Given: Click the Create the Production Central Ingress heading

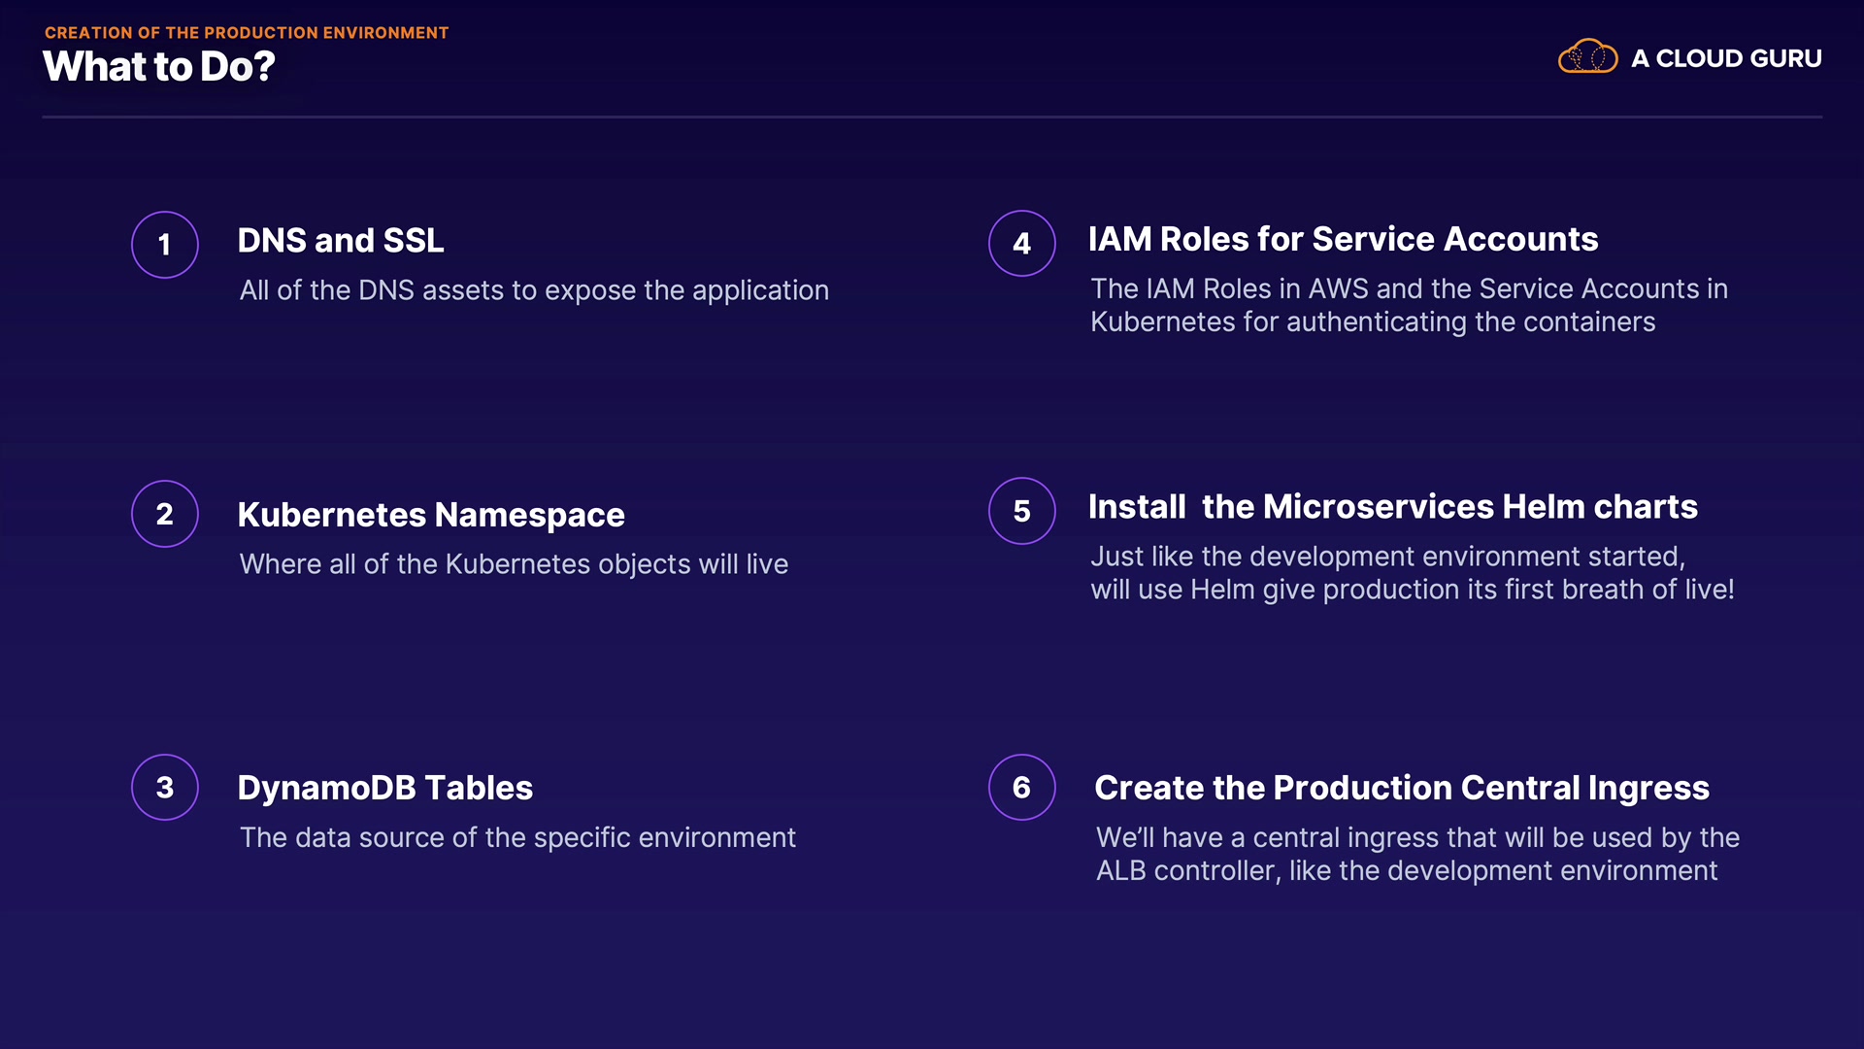Looking at the screenshot, I should click(1401, 788).
